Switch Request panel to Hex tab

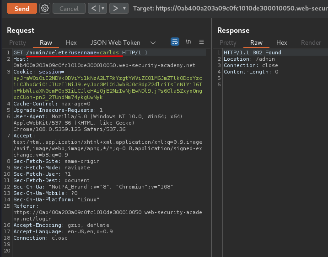pos(71,42)
